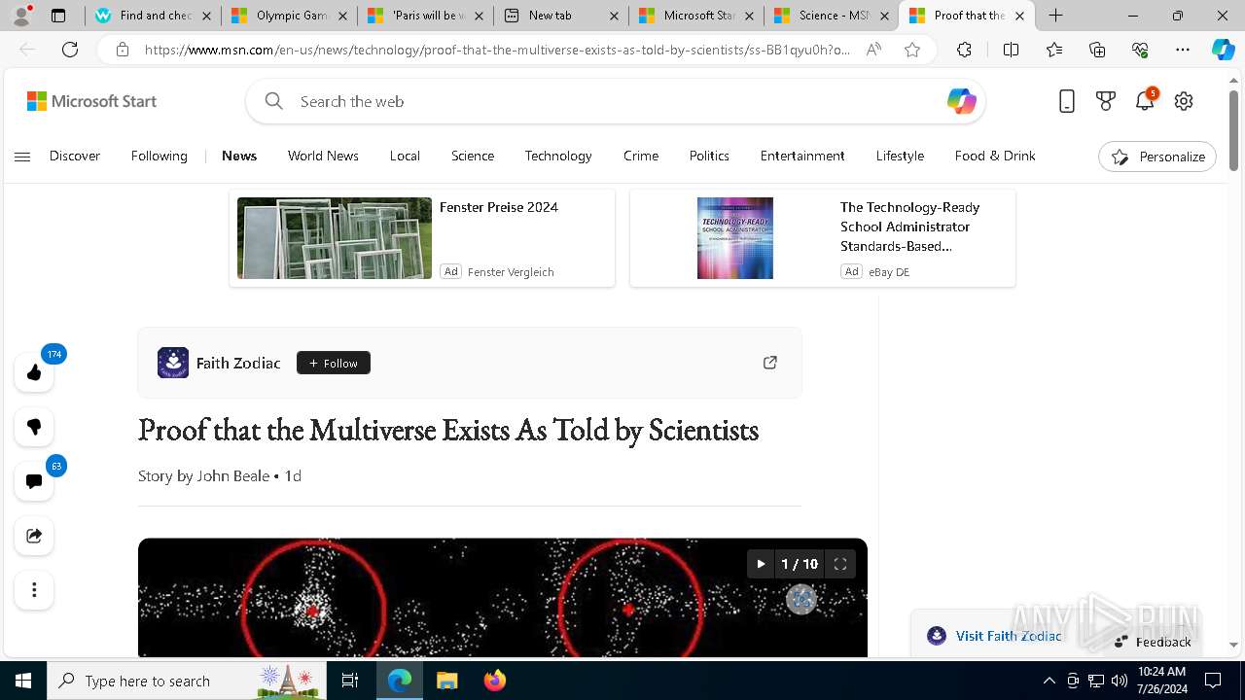Open the notifications bell

pyautogui.click(x=1145, y=101)
